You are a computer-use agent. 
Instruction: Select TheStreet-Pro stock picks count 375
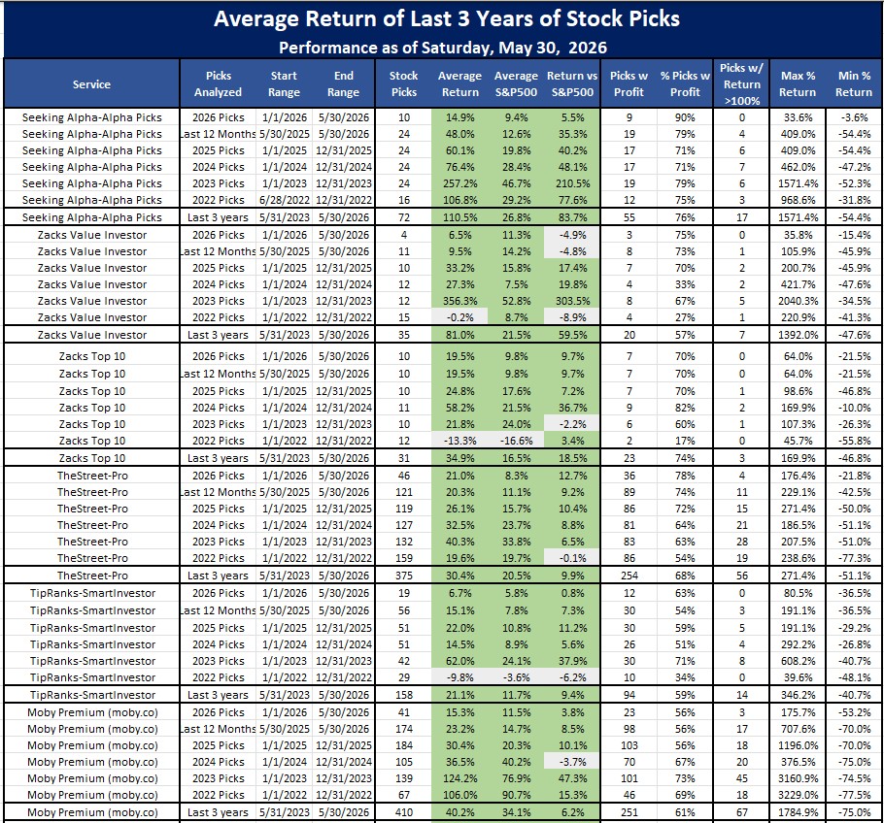pyautogui.click(x=404, y=576)
